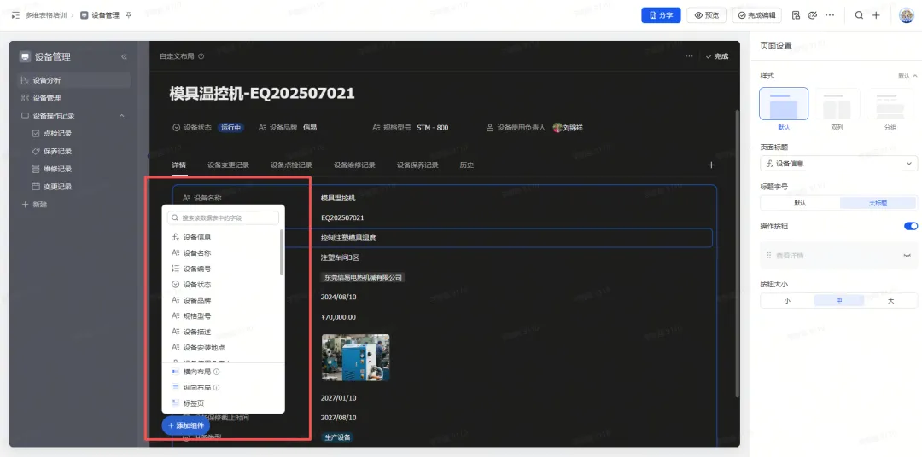Click the help icon next to 自定义布局
This screenshot has height=457, width=922.
point(201,56)
